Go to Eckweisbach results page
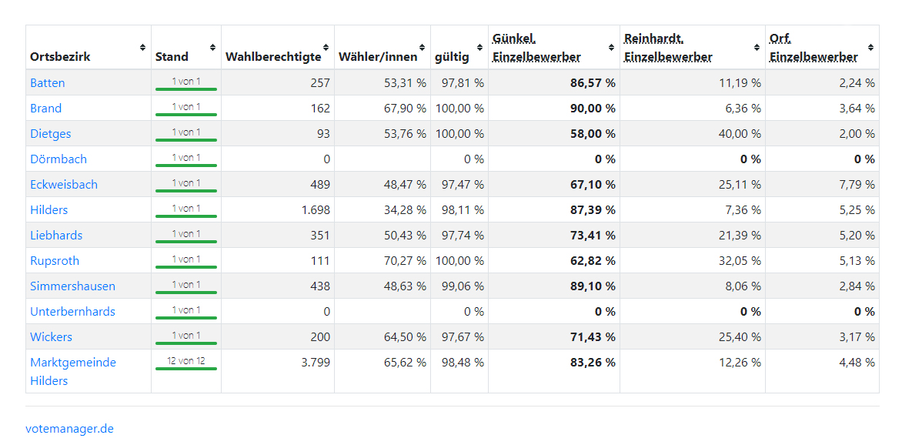This screenshot has height=445, width=902. pyautogui.click(x=64, y=185)
